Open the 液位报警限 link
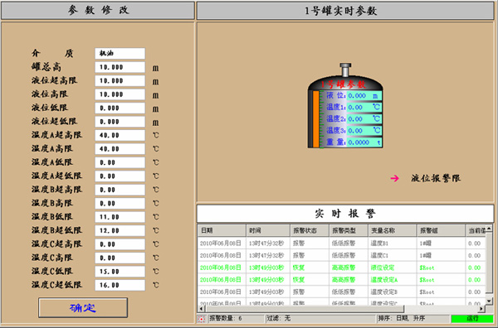The image size is (498, 328). [x=436, y=178]
